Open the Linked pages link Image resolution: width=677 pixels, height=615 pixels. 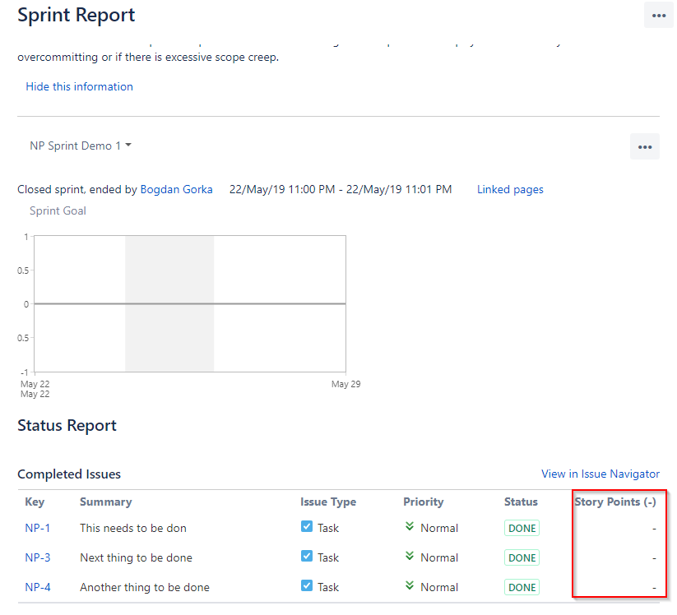(x=510, y=189)
